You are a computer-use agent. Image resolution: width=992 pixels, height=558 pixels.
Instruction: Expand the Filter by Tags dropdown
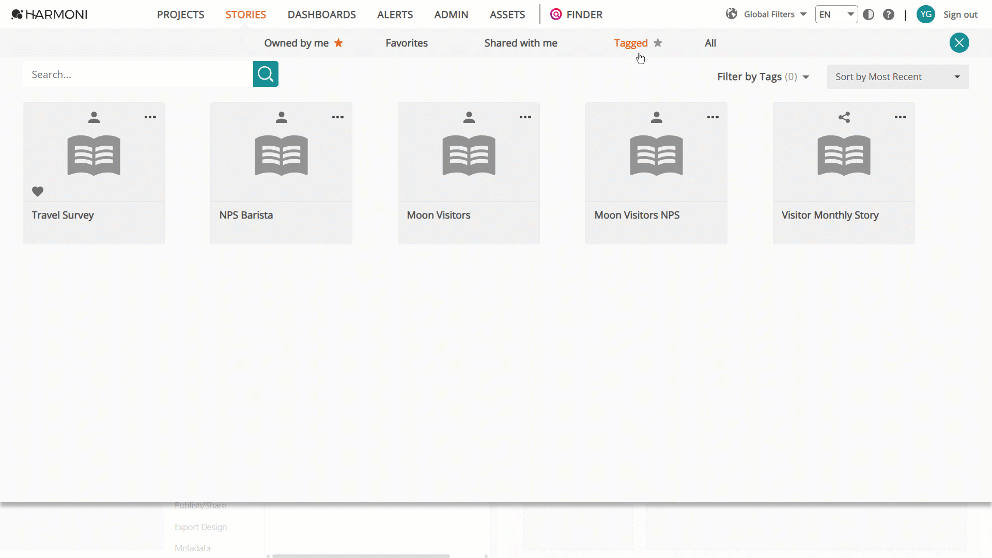(763, 77)
